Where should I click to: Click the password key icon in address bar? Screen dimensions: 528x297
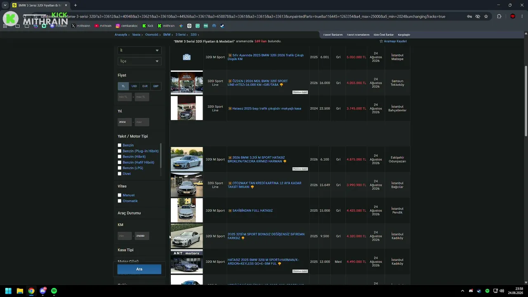tap(469, 16)
